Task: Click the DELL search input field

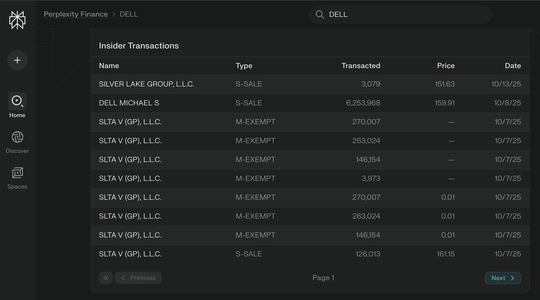Action: coord(400,14)
